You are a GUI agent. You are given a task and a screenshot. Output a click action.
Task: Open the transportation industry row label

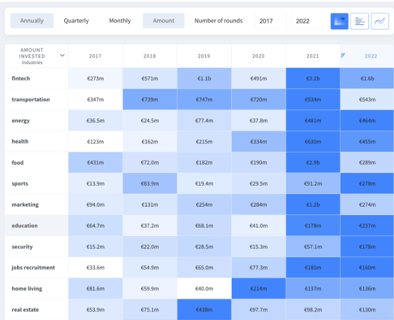pos(31,99)
